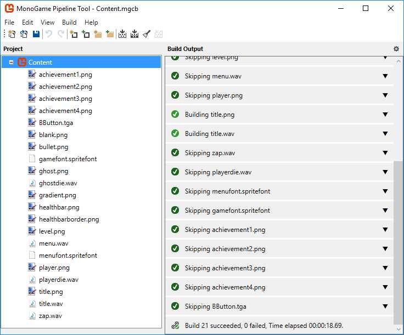Select achievement2.png in the project tree
Viewport: 404px width, 335px height.
point(65,87)
